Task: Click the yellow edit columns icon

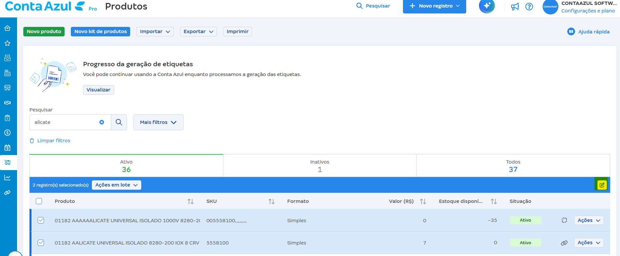Action: [x=602, y=185]
